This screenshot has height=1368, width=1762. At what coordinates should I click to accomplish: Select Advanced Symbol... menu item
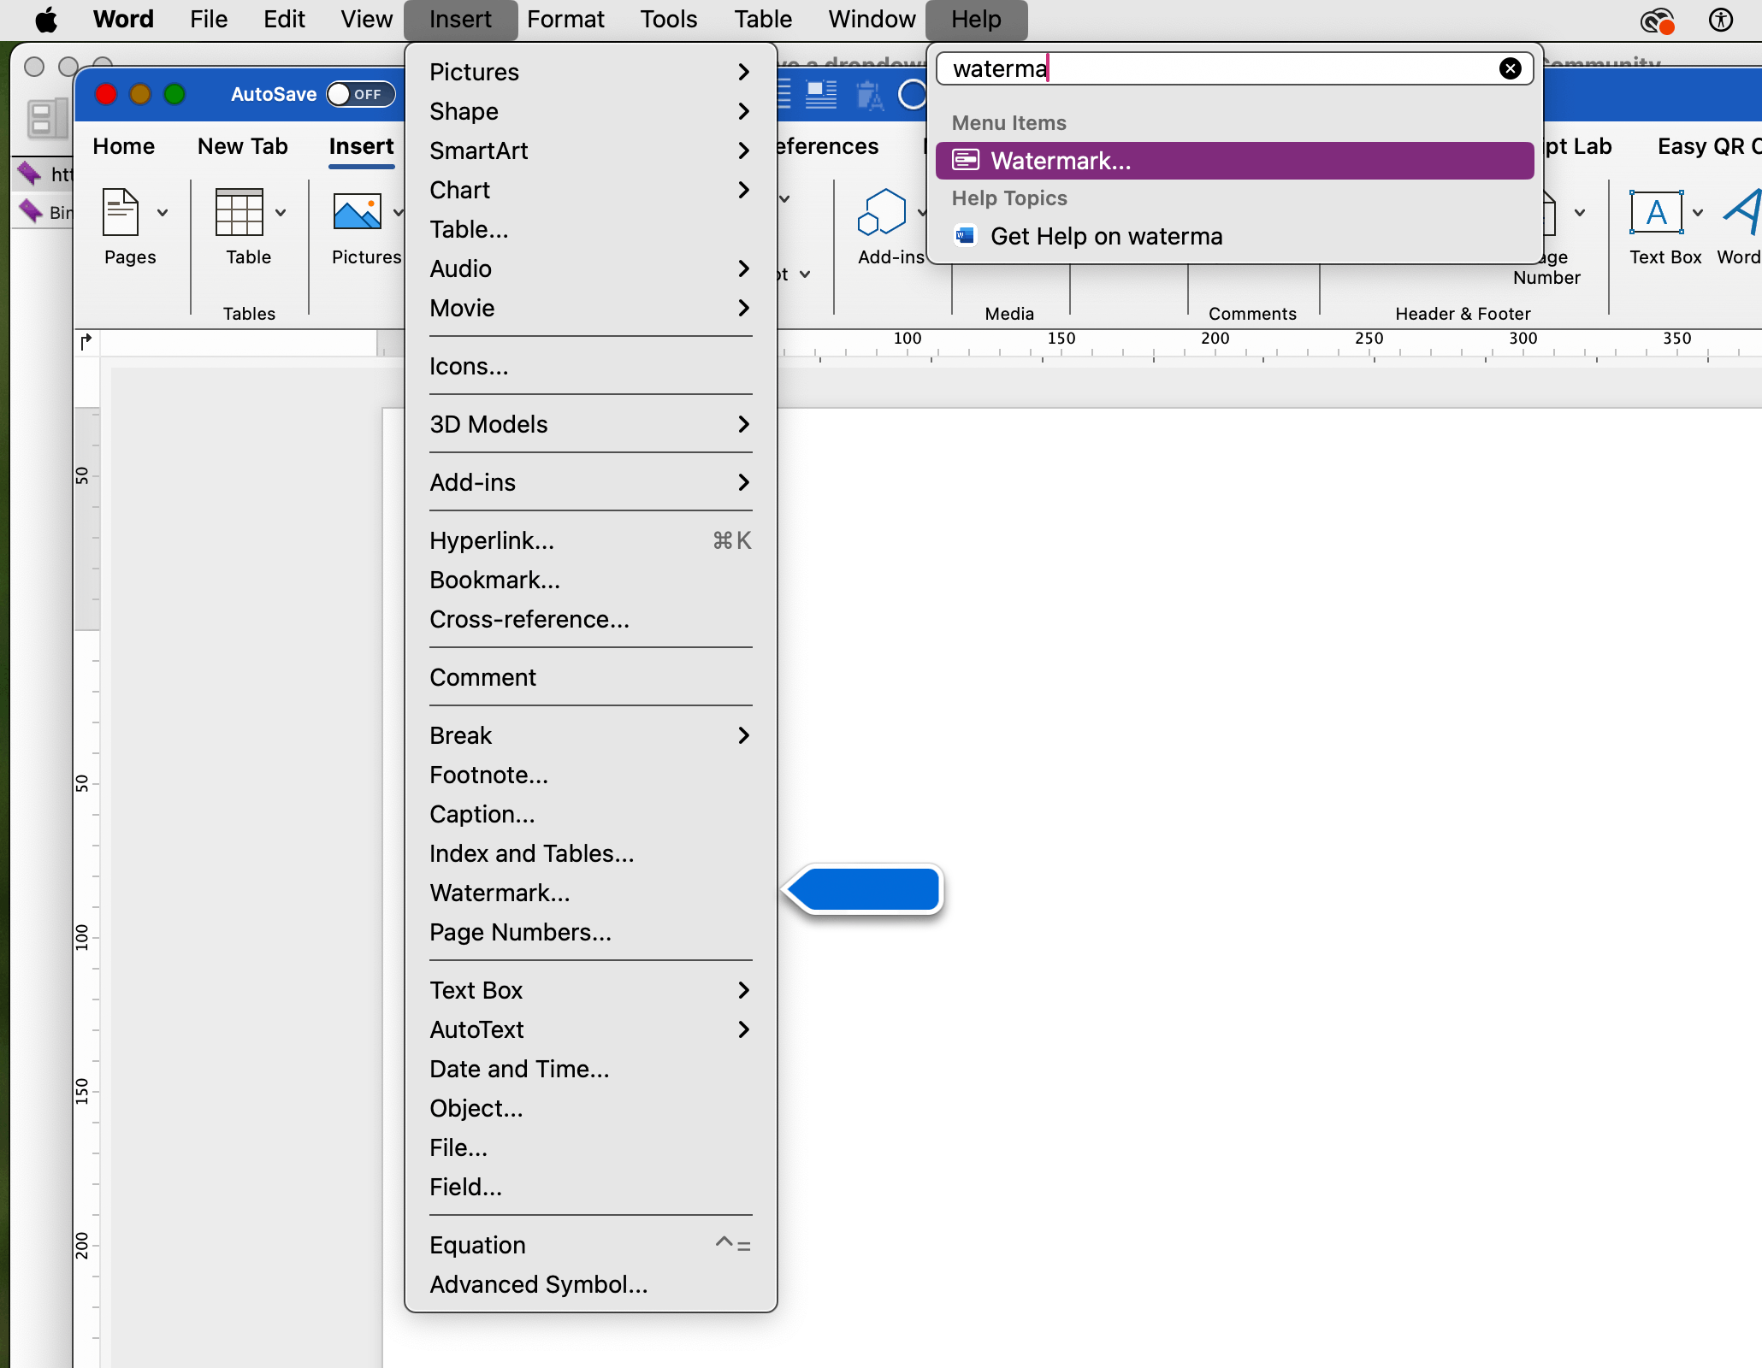click(590, 1284)
